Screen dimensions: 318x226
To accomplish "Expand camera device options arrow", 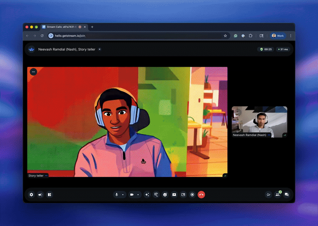I will (138, 195).
